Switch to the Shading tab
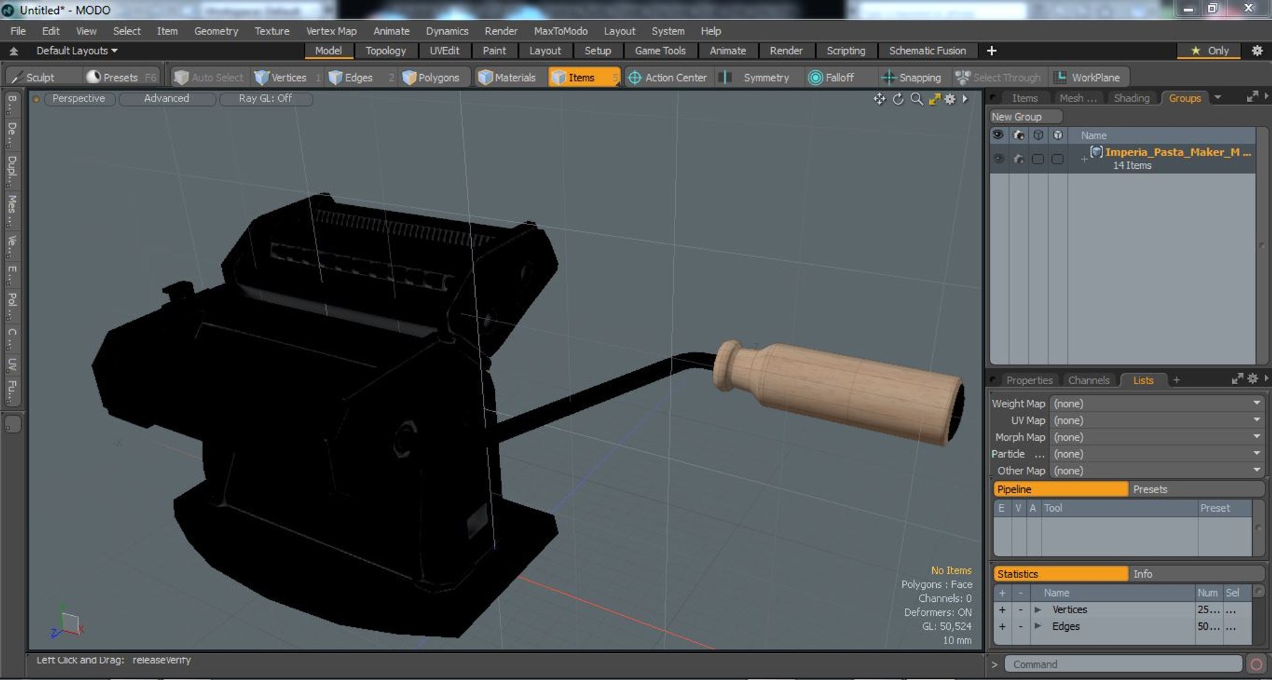 1131,98
